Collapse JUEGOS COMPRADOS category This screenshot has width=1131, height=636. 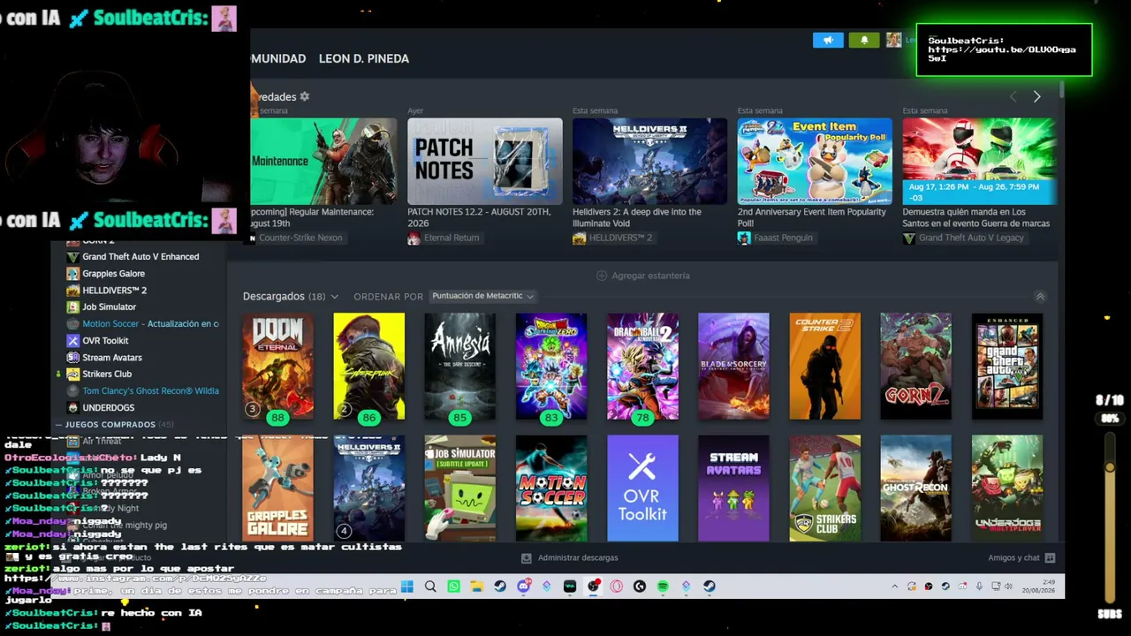pyautogui.click(x=59, y=425)
